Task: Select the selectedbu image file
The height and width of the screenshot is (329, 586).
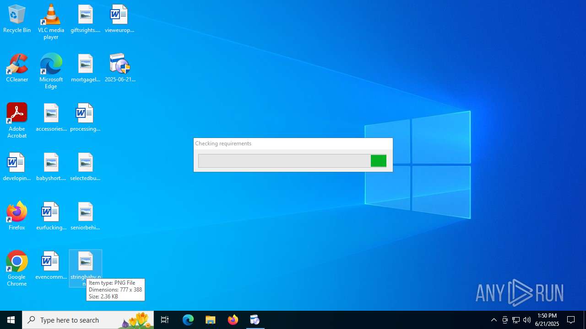Action: click(x=85, y=167)
